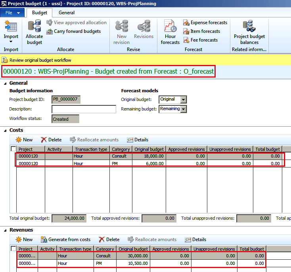291x272 pixels.
Task: Tick the Costs grid select-all checkbox
Action: [x=13, y=149]
